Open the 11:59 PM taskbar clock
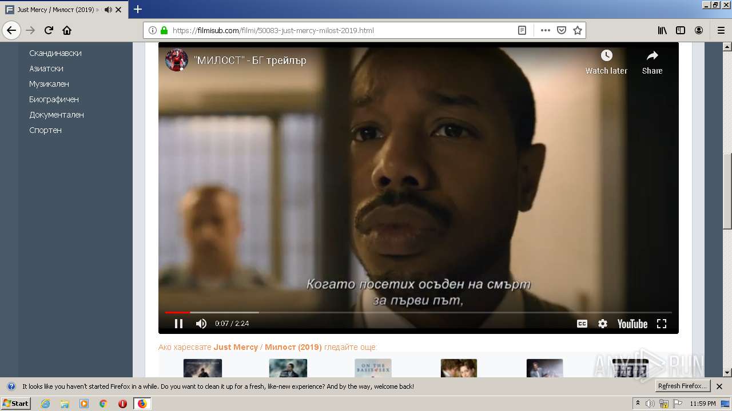The image size is (732, 411). [703, 404]
